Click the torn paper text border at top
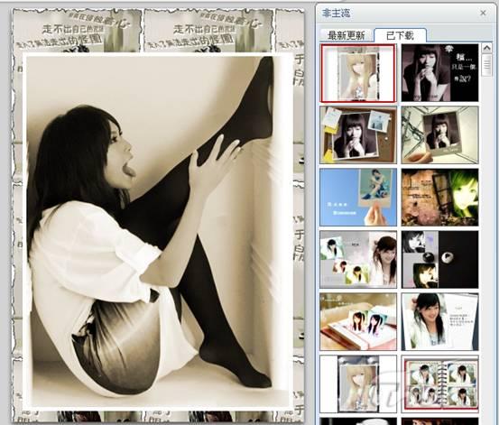 (158, 31)
